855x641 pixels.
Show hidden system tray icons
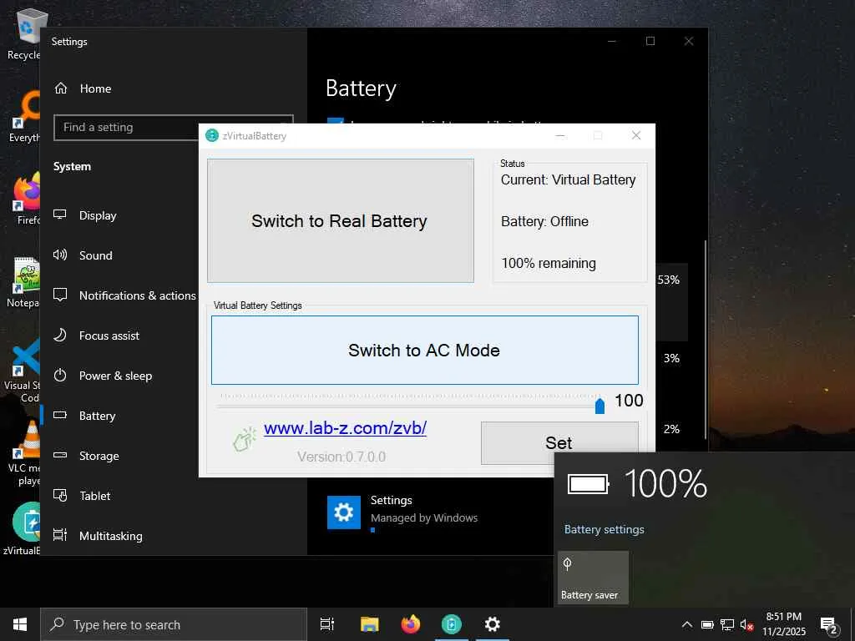click(x=687, y=625)
